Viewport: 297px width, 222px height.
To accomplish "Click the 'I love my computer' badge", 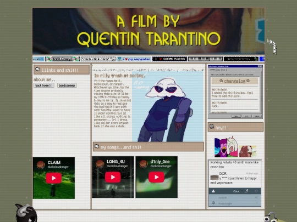I will pos(134,59).
